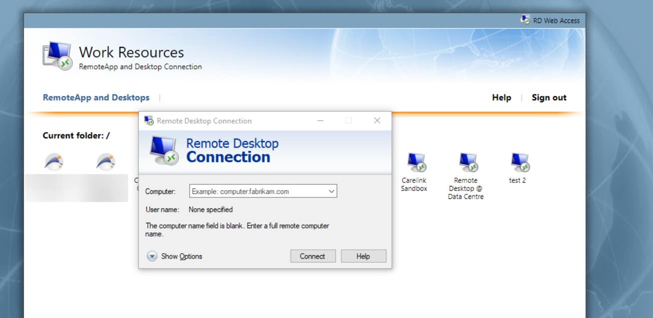This screenshot has width=653, height=318.
Task: Click the Connect button
Action: pyautogui.click(x=313, y=256)
